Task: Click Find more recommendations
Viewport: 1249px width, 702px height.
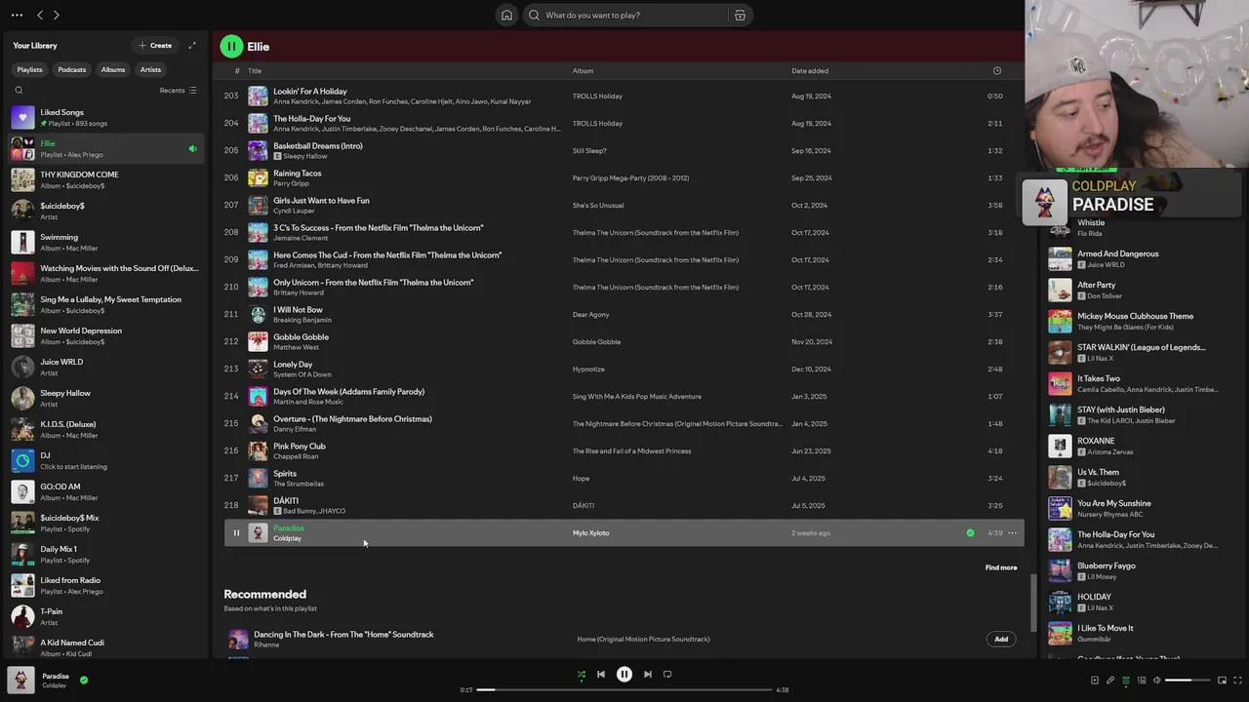Action: pos(1001,567)
